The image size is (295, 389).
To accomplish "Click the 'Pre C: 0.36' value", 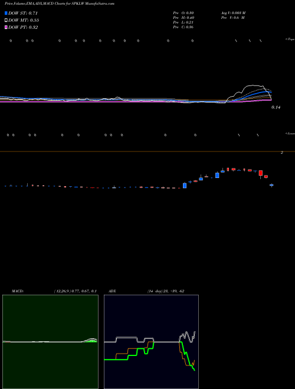I will tap(183, 27).
